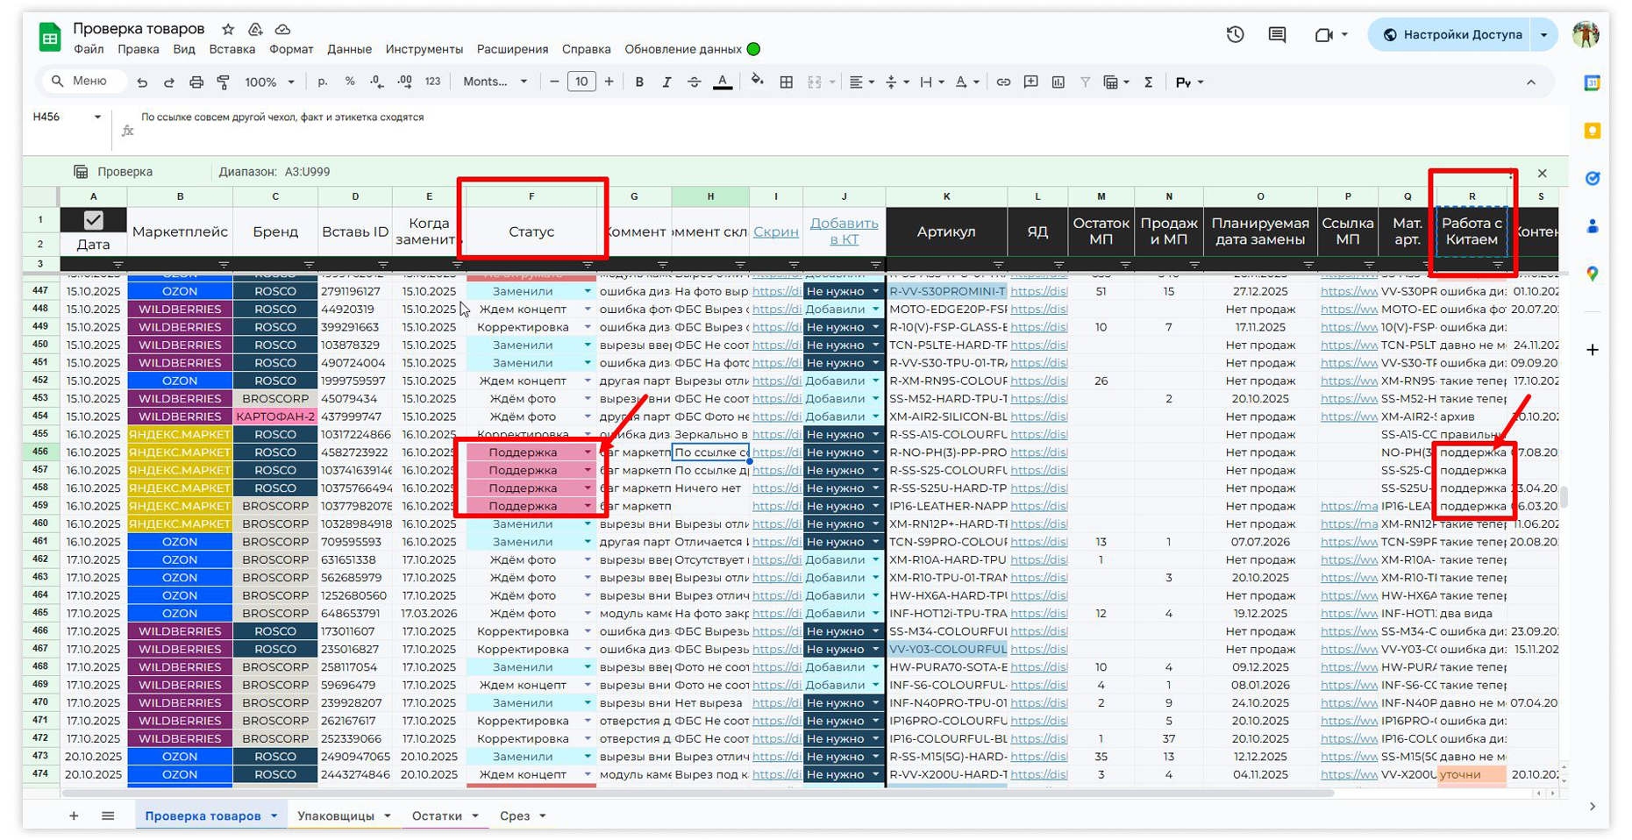Image resolution: width=1632 pixels, height=840 pixels.
Task: Toggle bold formatting
Action: [x=639, y=82]
